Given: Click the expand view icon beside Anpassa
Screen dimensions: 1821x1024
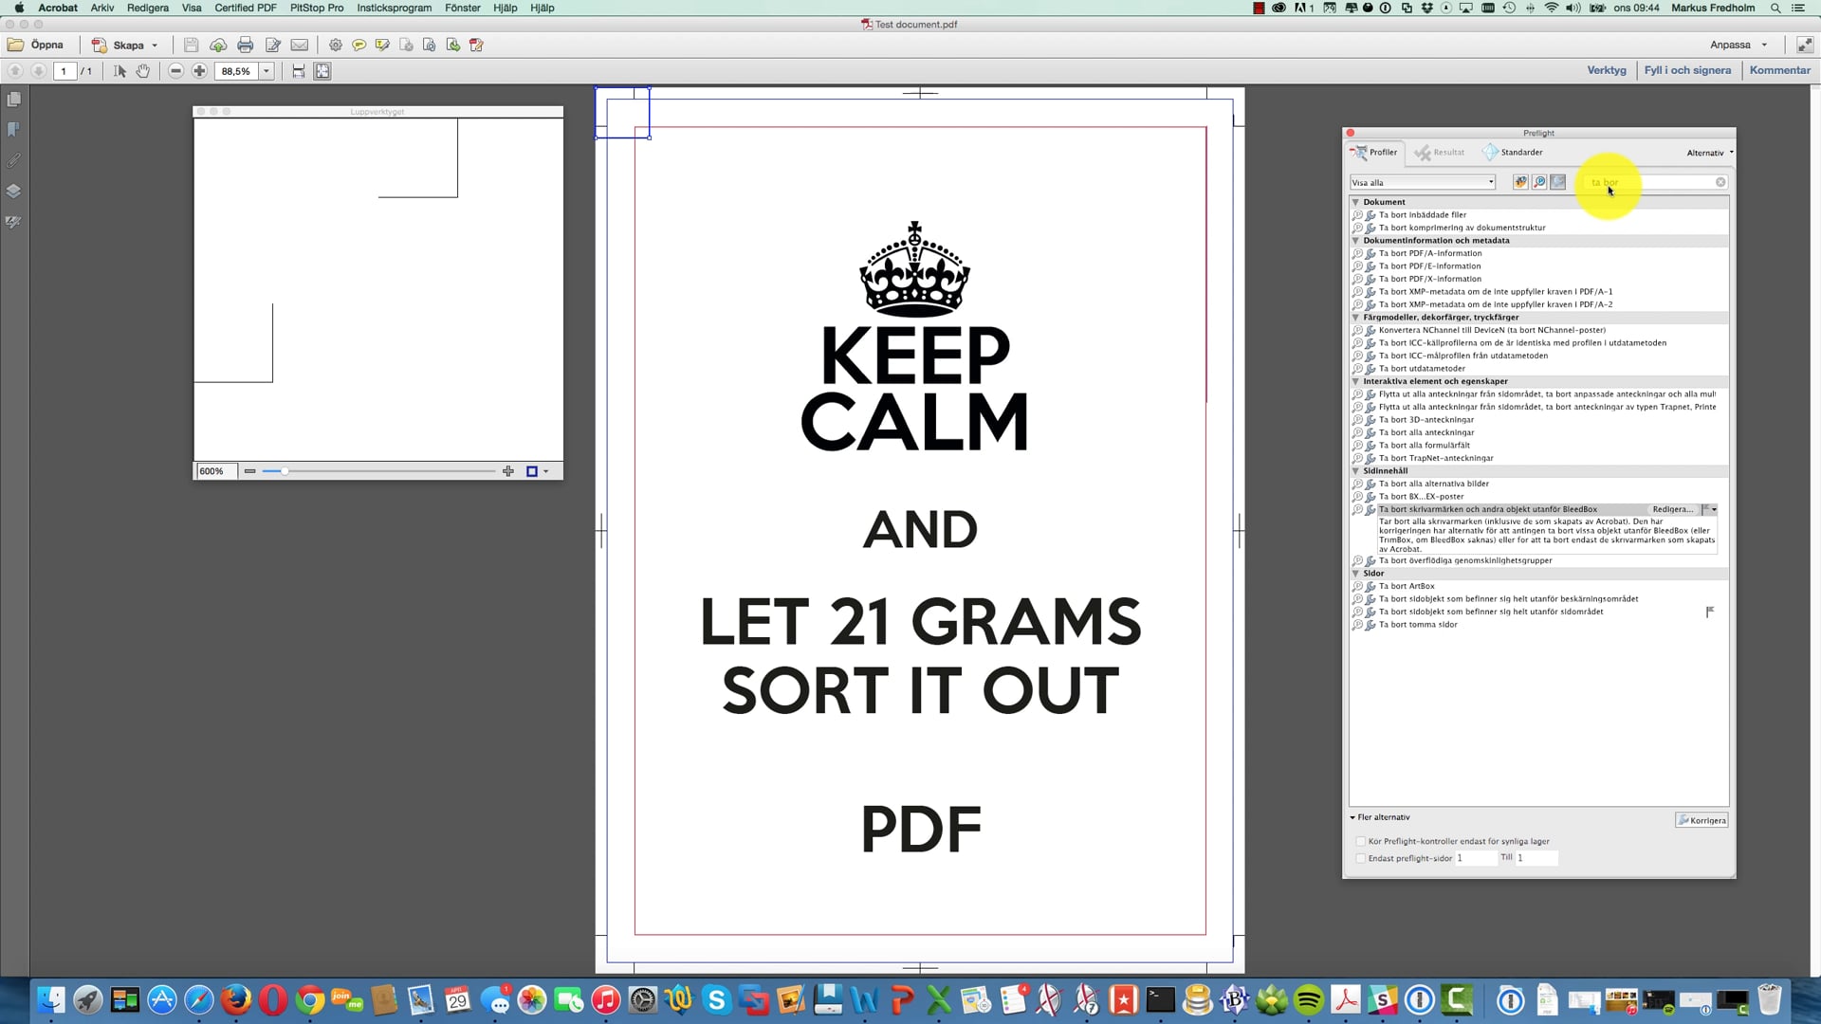Looking at the screenshot, I should [1804, 45].
